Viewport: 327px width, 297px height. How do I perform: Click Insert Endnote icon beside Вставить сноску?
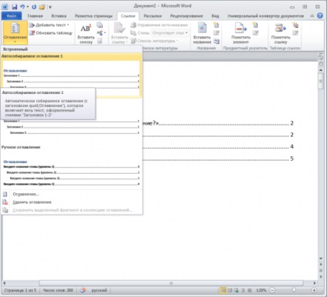click(x=99, y=25)
